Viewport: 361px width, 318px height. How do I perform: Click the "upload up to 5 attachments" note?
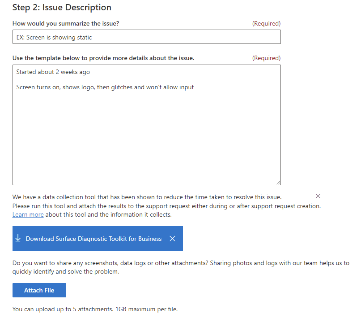tap(95, 309)
